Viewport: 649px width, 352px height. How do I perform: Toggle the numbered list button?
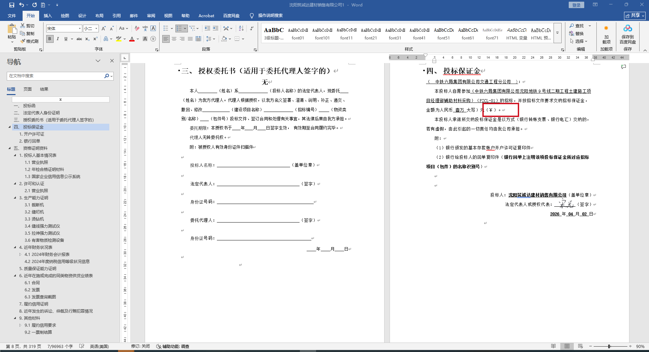pyautogui.click(x=179, y=28)
